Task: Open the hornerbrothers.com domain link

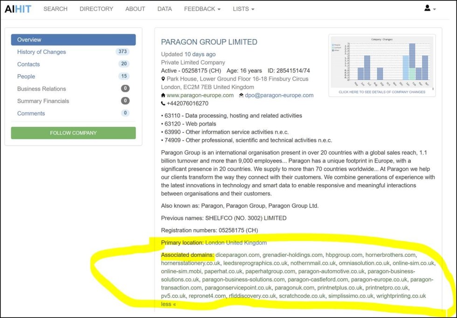Action: pos(390,255)
